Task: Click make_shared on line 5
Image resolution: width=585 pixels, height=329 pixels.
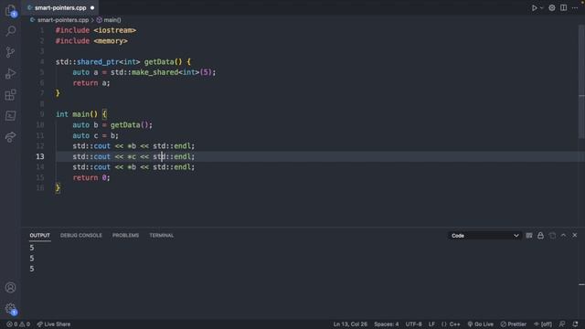Action: click(154, 72)
